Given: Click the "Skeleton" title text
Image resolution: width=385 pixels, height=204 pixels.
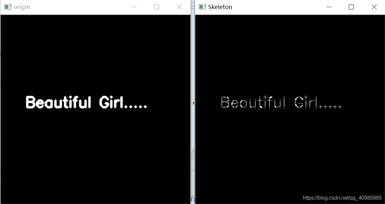Looking at the screenshot, I should click(x=220, y=7).
